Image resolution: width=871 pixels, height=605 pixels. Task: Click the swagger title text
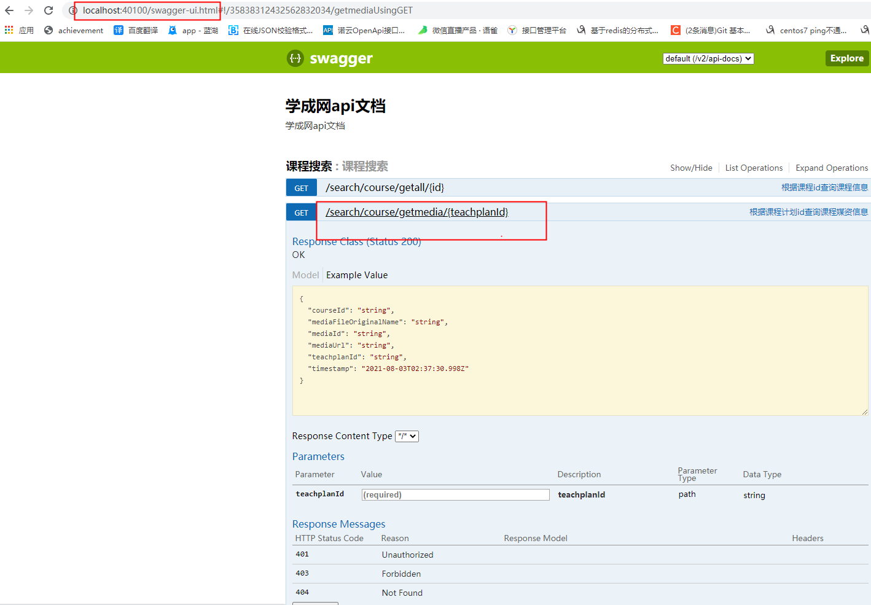point(341,58)
